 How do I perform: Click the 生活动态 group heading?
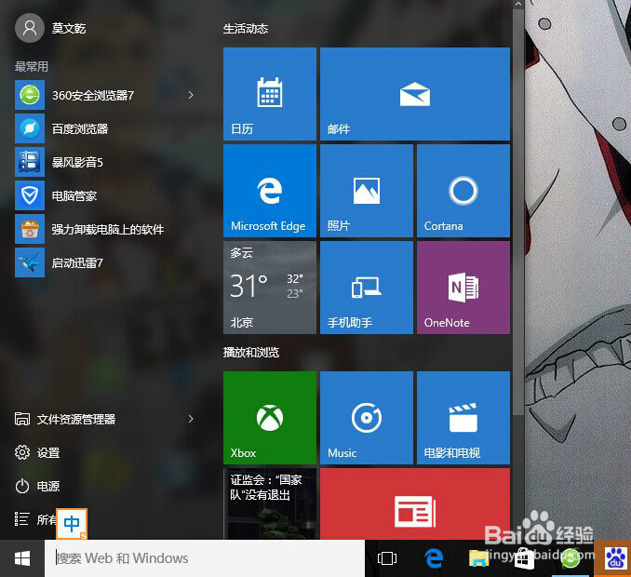coord(246,29)
